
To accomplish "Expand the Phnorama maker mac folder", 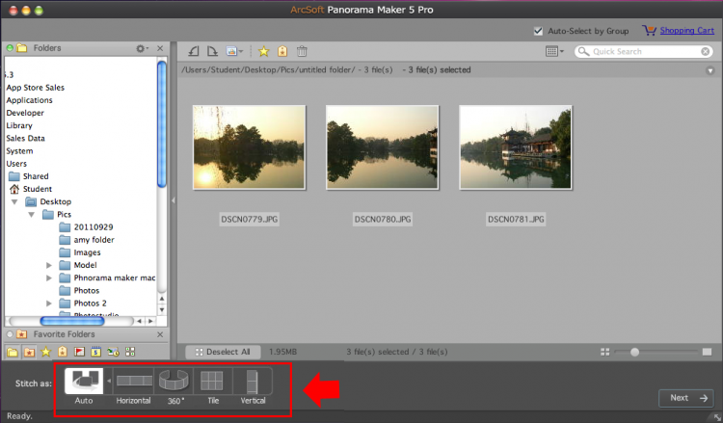I will pos(49,278).
